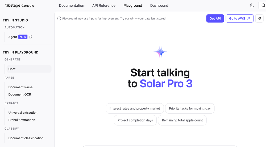Click the 'Solar Pro 3' heading text
266x147 pixels.
166,84
